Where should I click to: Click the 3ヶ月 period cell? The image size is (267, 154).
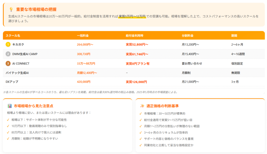[235, 82]
